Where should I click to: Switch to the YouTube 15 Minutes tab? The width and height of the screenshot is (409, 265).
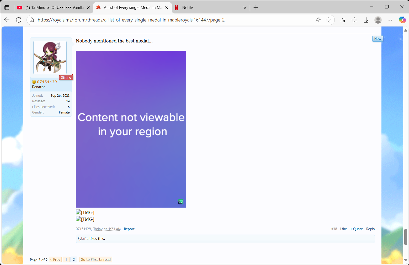tap(54, 8)
